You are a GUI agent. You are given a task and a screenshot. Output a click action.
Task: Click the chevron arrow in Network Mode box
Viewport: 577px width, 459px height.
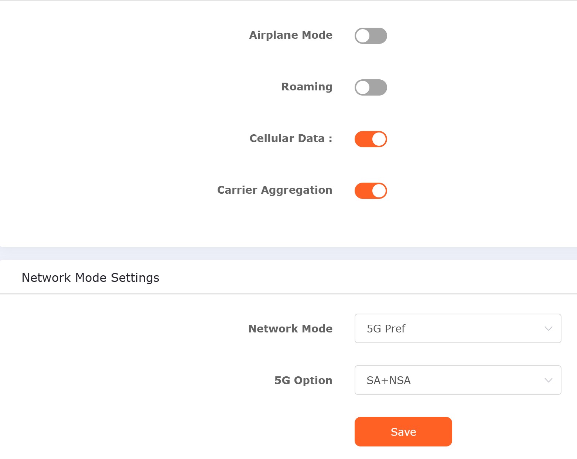point(549,328)
